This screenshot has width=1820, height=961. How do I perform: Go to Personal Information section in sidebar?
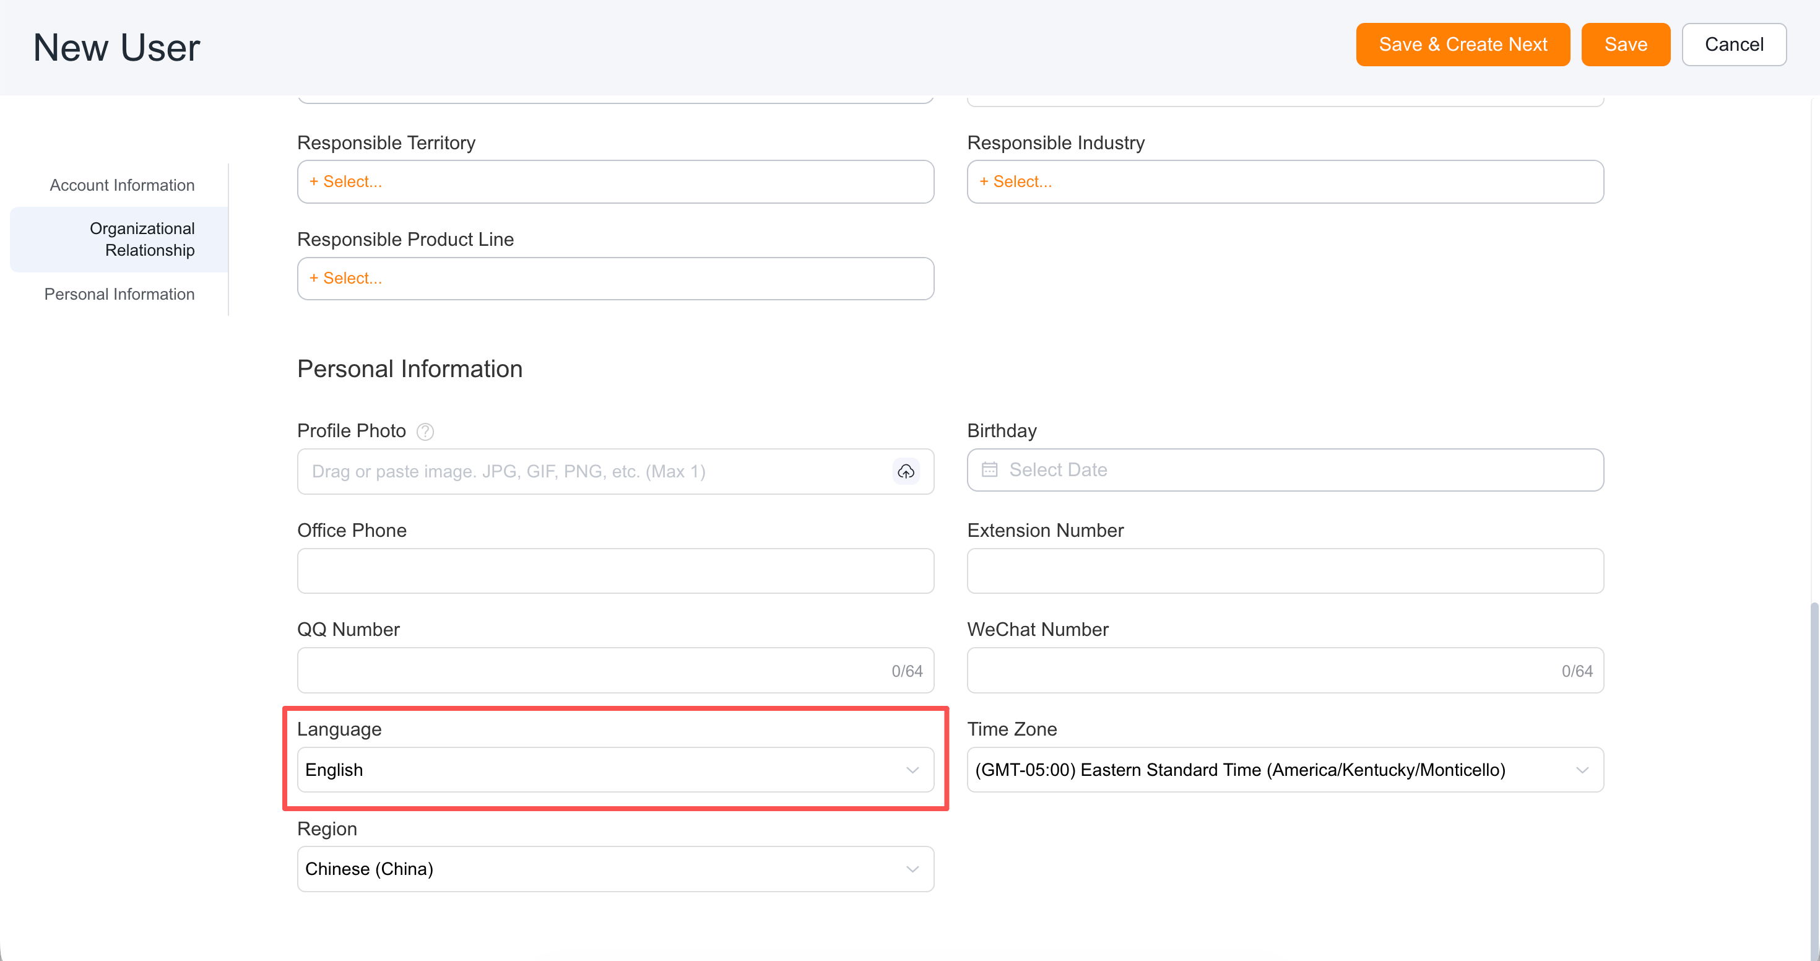click(119, 294)
